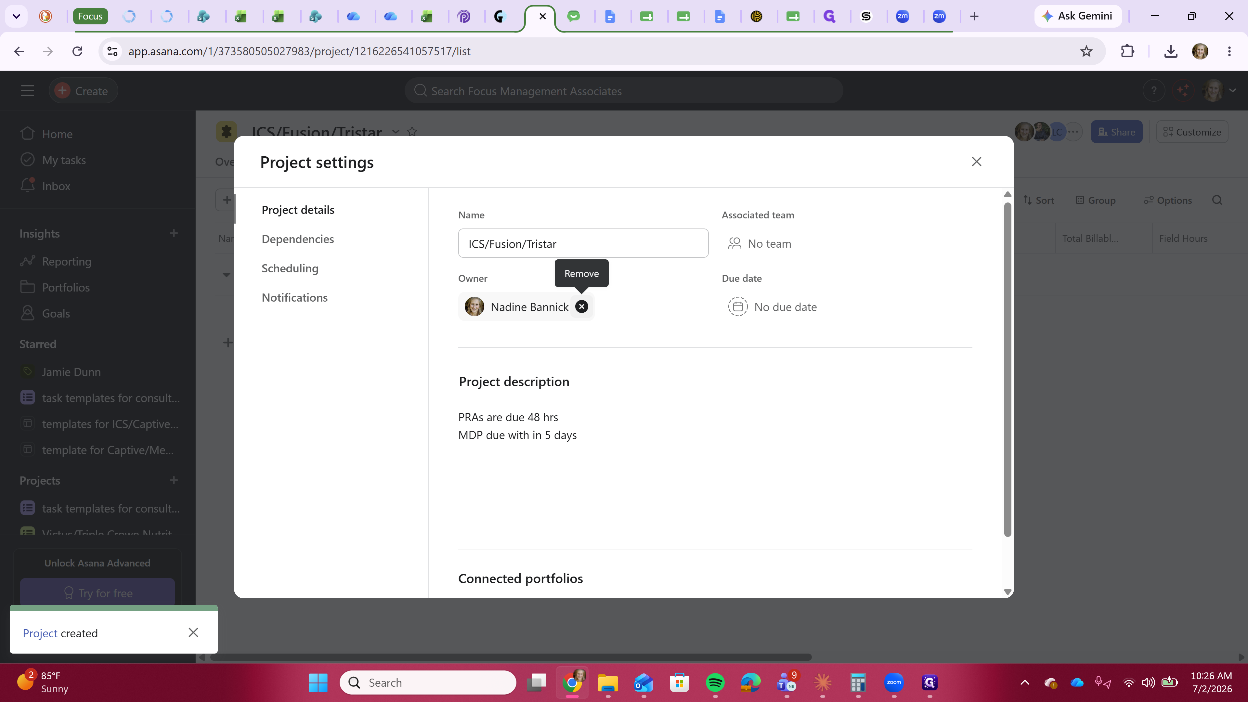Open the Sort options
This screenshot has width=1248, height=702.
1038,200
